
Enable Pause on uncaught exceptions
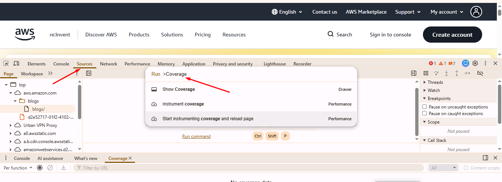click(424, 107)
